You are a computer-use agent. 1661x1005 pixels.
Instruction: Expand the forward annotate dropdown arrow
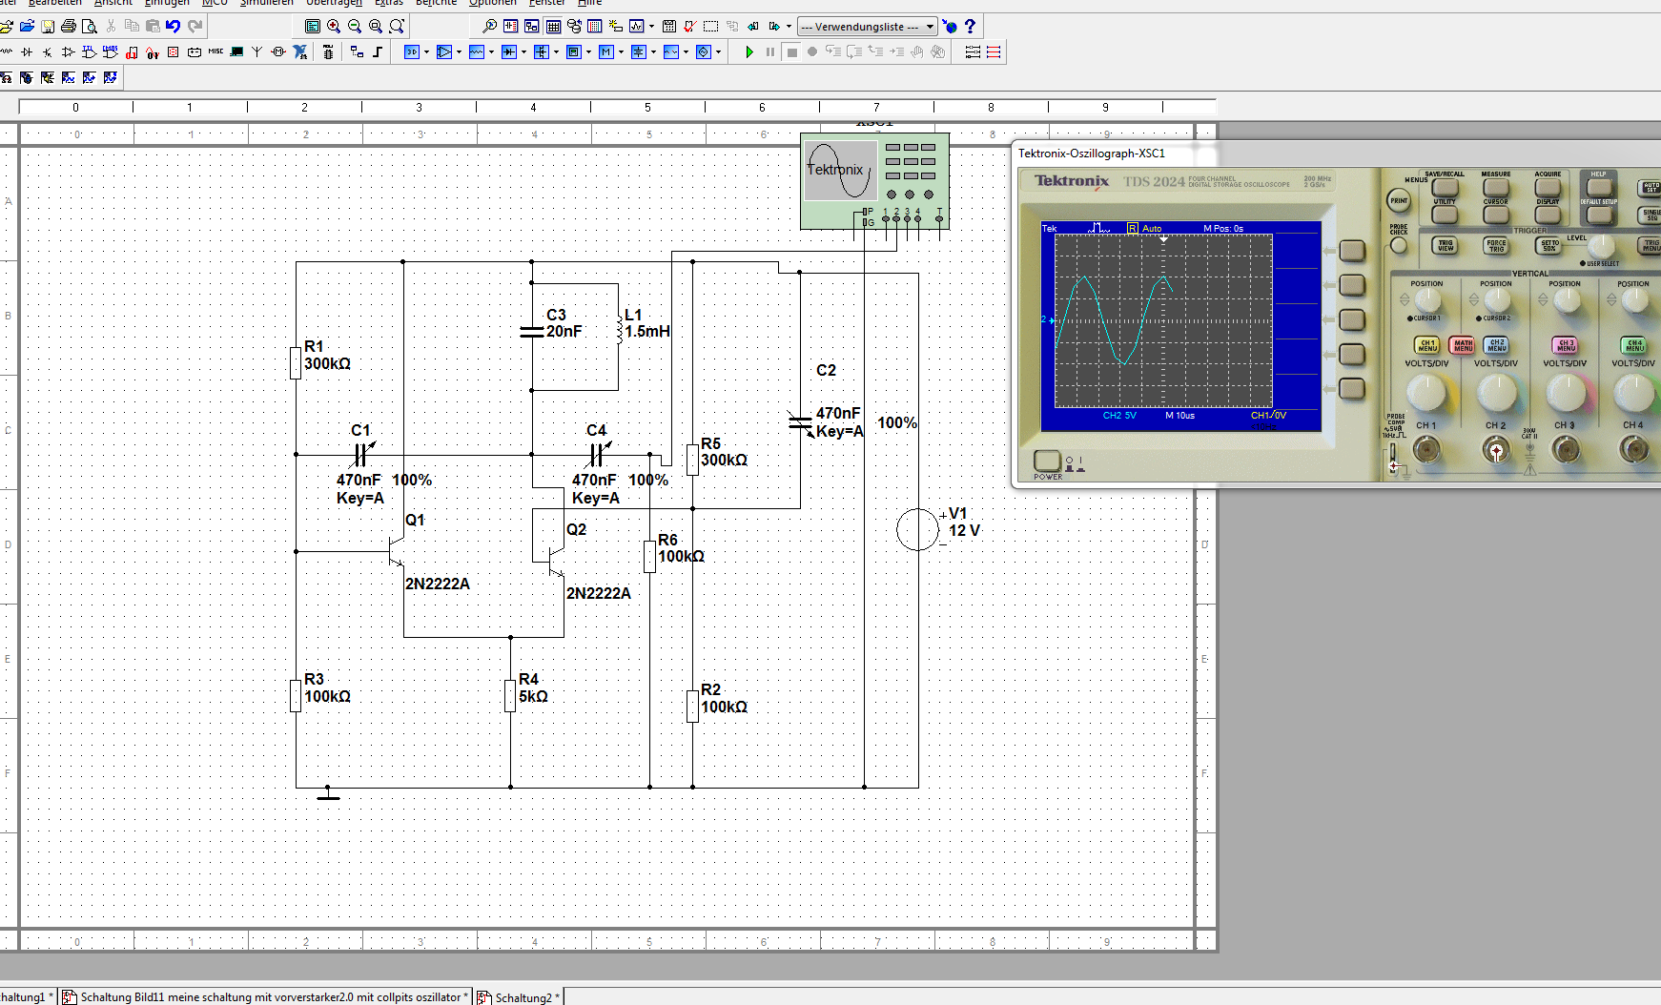tap(789, 27)
